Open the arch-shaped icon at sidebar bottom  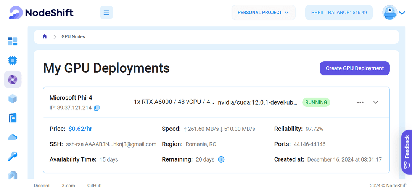point(13,175)
